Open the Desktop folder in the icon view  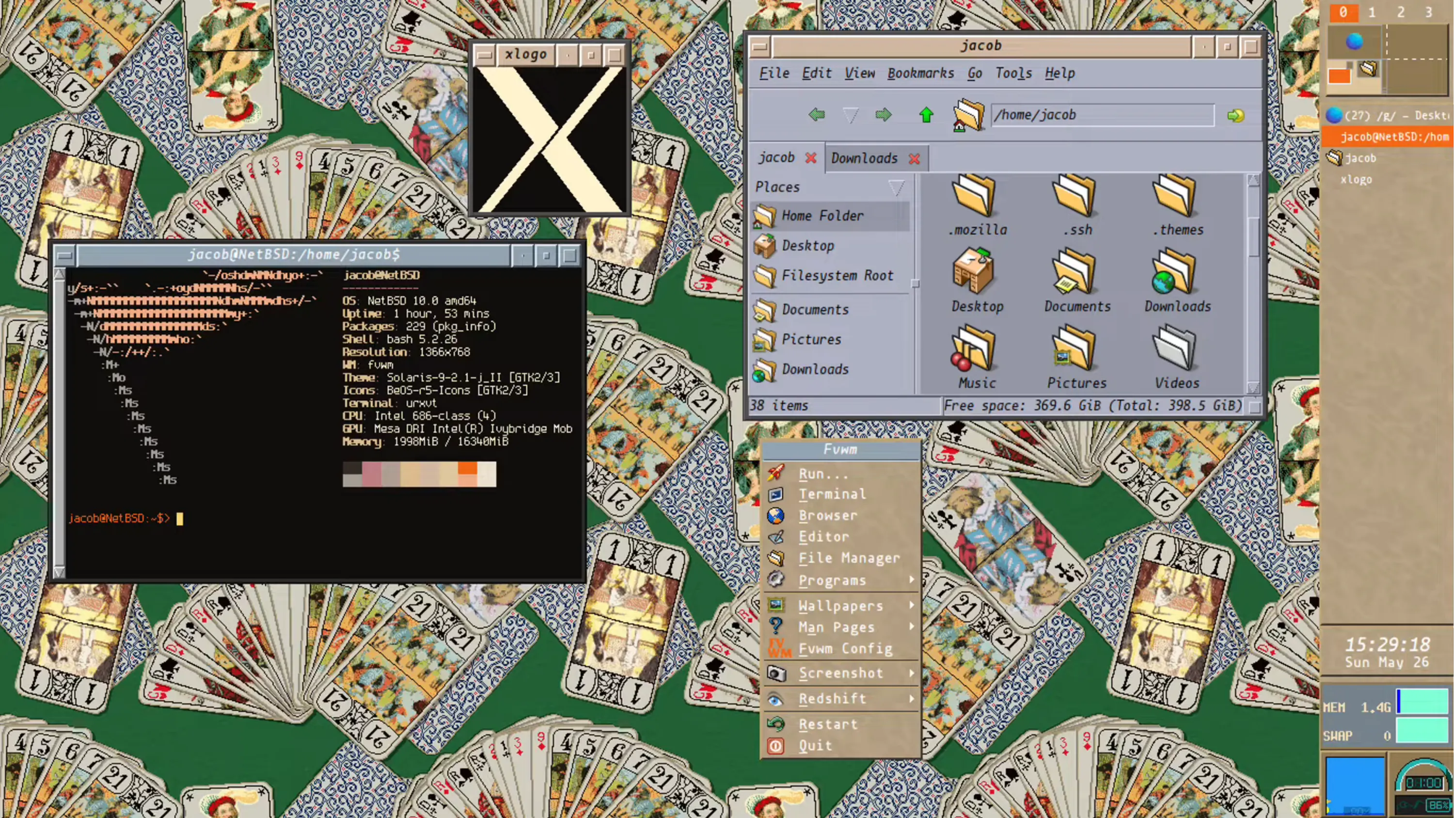pyautogui.click(x=977, y=282)
